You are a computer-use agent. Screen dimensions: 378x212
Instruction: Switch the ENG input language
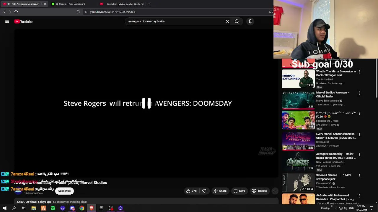351,208
